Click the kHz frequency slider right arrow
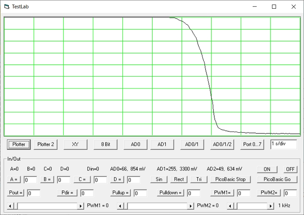This screenshot has height=215, width=304. (271, 206)
